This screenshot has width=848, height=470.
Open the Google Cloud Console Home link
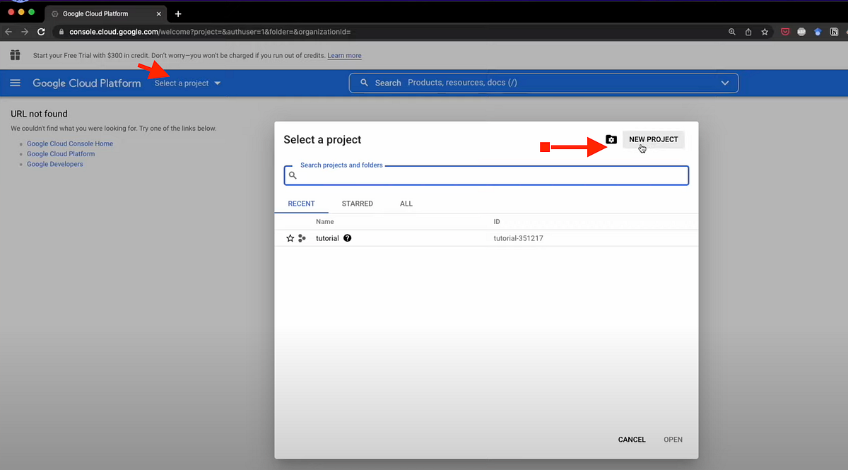click(x=69, y=143)
